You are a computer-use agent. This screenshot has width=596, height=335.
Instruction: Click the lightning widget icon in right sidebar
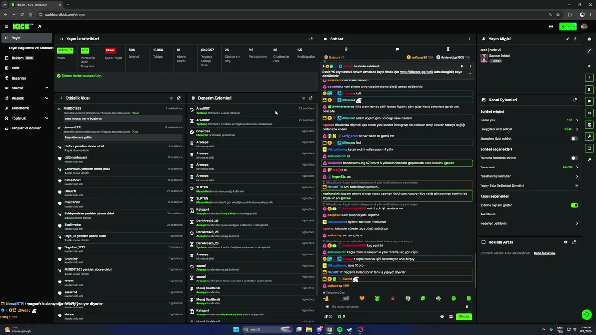(x=589, y=78)
